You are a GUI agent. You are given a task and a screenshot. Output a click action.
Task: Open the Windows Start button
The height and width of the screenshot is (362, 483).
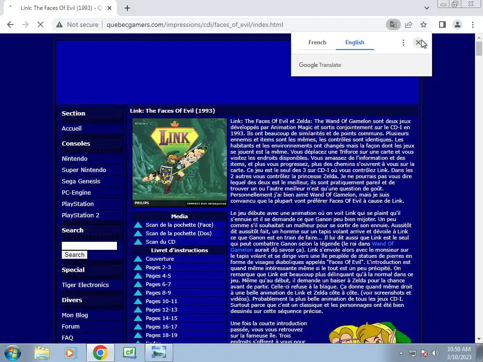coord(12,353)
